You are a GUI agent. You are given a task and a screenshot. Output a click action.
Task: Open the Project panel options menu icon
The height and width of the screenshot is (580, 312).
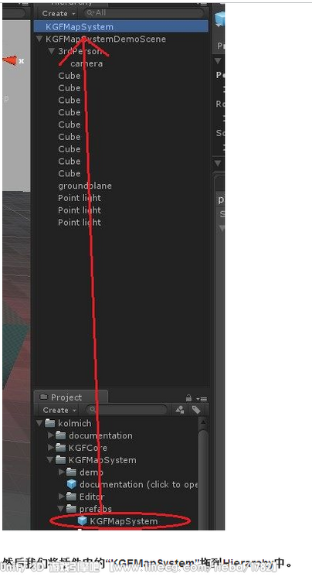click(x=202, y=399)
